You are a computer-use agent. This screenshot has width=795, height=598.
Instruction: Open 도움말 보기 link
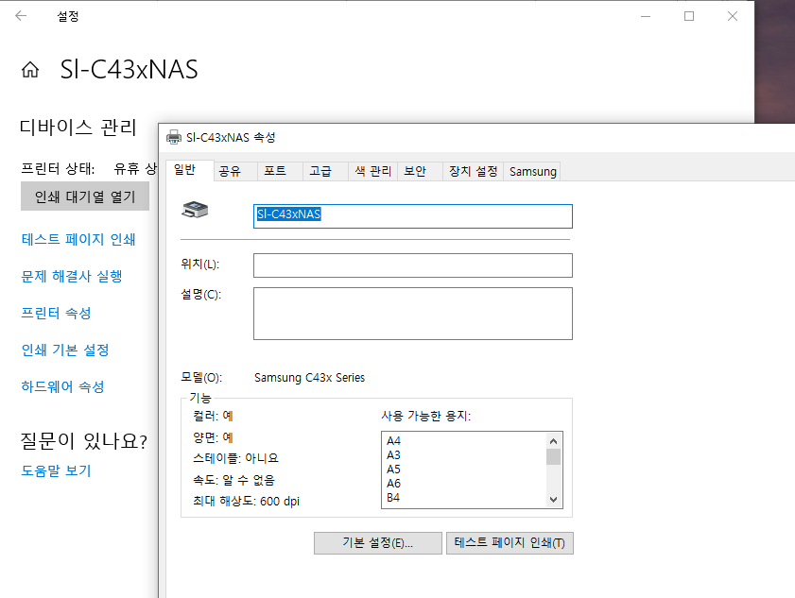point(57,470)
